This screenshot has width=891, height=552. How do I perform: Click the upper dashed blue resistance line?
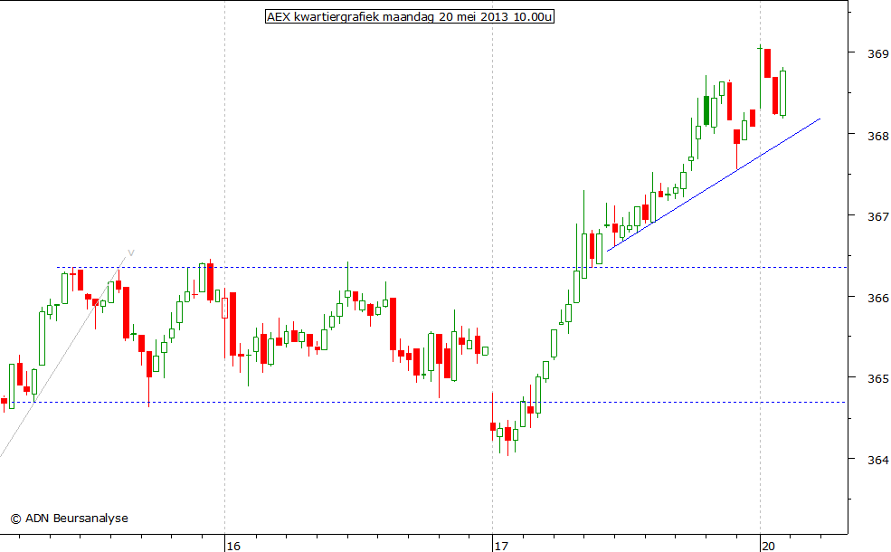pyautogui.click(x=451, y=267)
